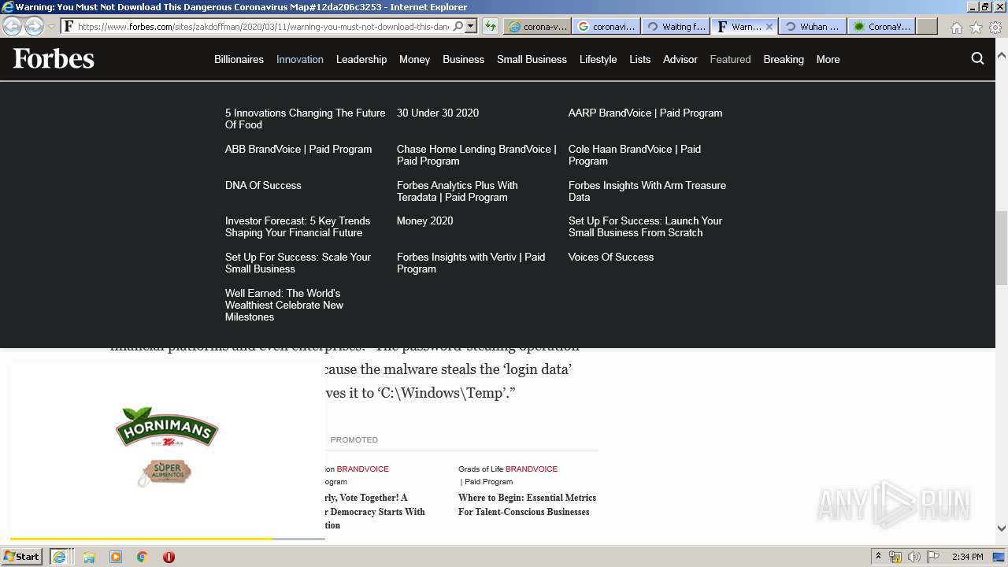
Task: Open the Featured menu
Action: click(730, 59)
